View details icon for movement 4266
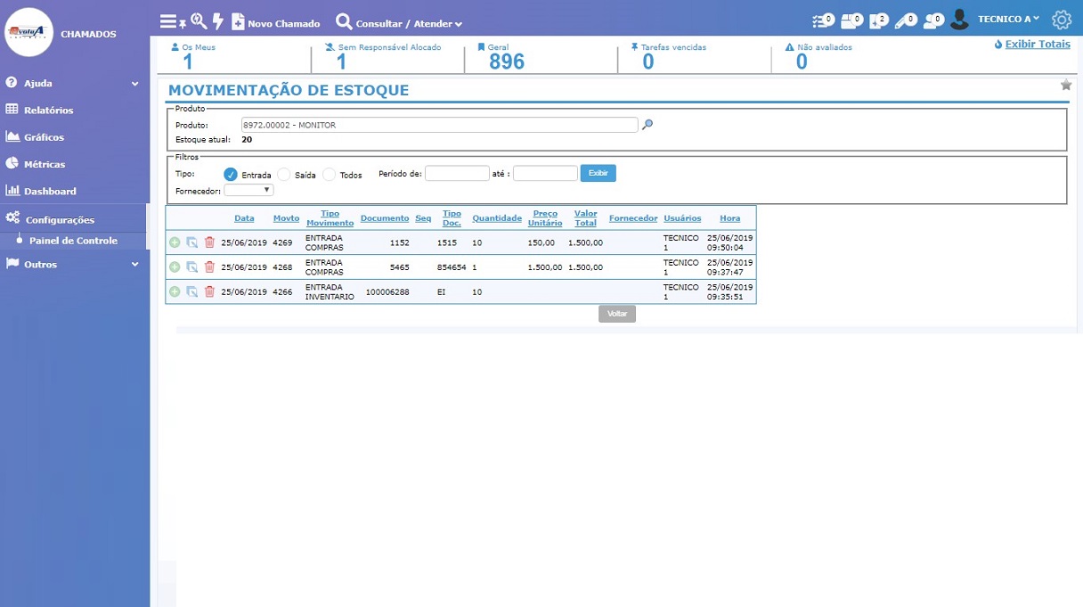The image size is (1083, 607). pos(191,291)
